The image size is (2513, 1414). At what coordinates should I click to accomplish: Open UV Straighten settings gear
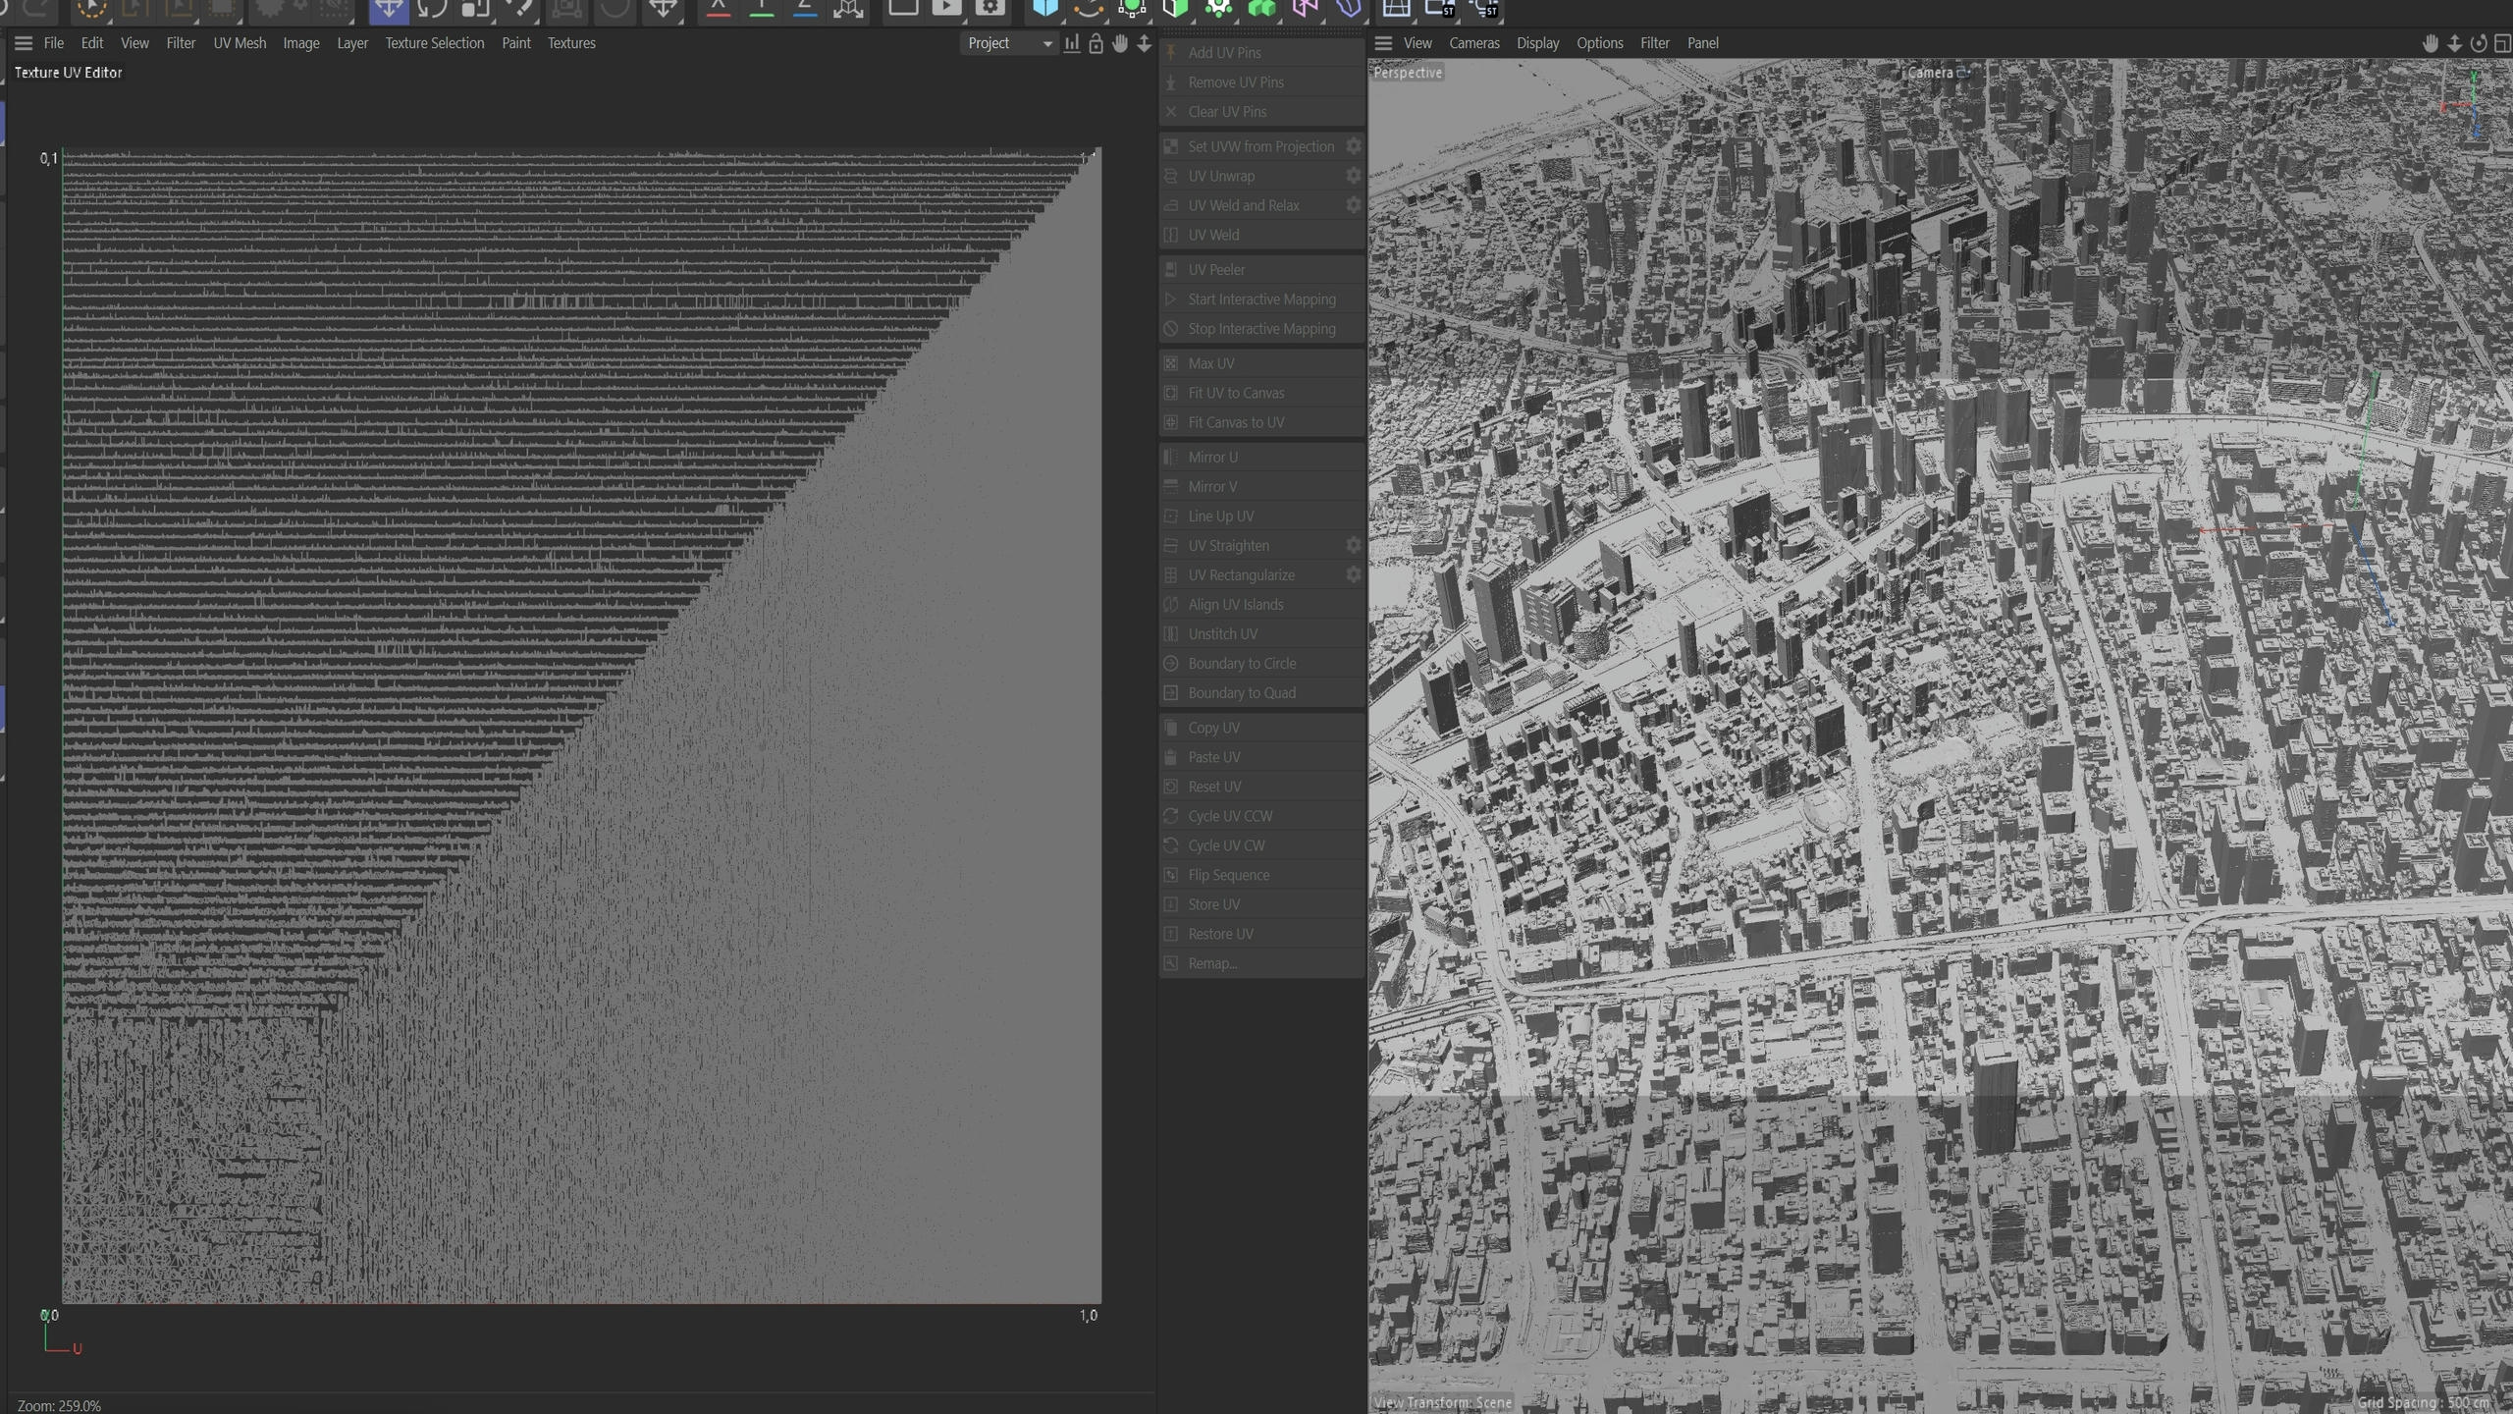pos(1354,545)
